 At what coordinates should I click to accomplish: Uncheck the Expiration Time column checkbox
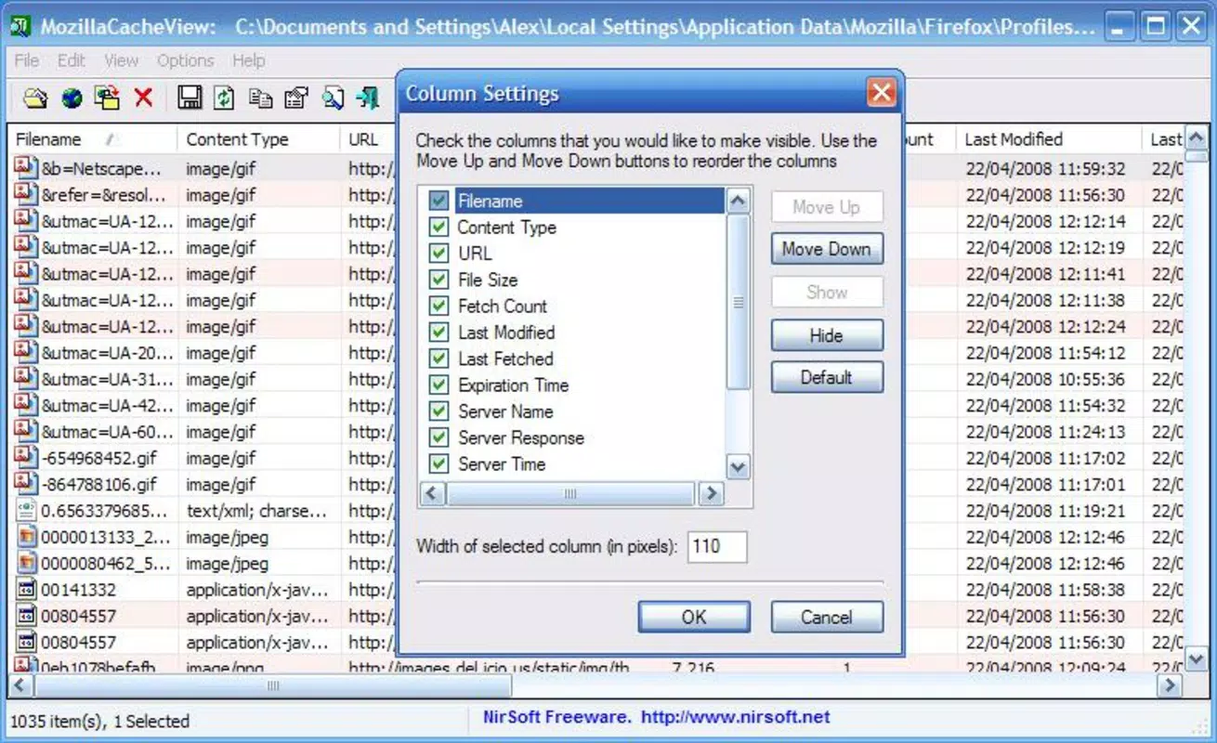tap(438, 385)
